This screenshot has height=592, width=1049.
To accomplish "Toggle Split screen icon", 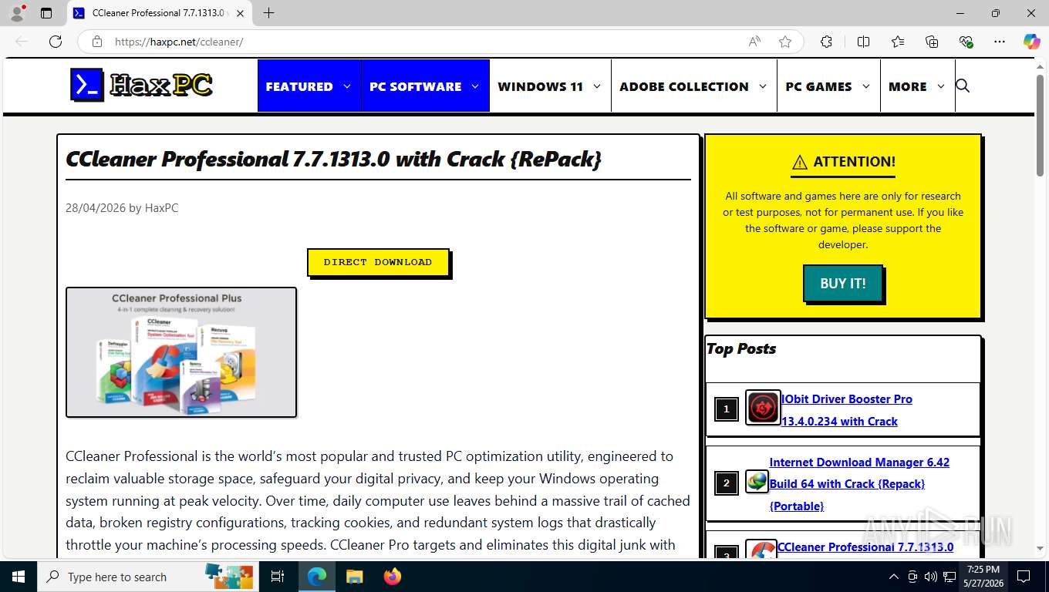I will click(863, 42).
